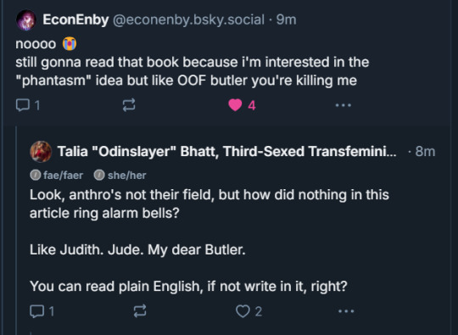
Task: Open Talia Bhatt's profile avatar
Action: (41, 151)
